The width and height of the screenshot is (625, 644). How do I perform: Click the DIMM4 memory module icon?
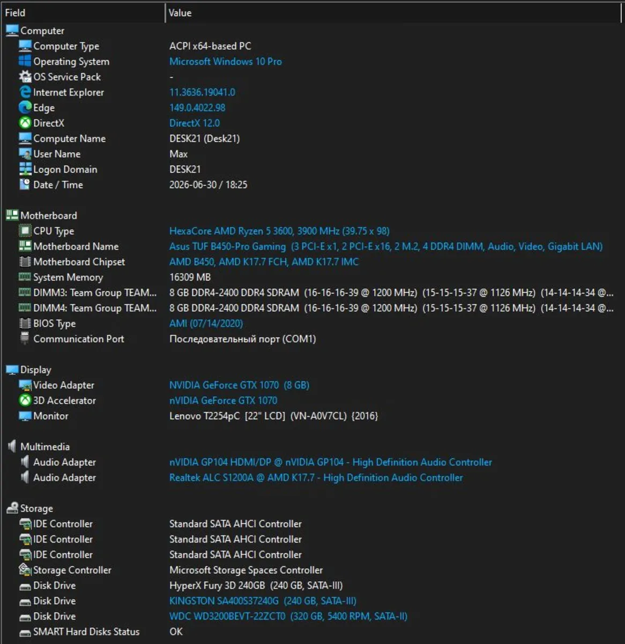[x=25, y=308]
